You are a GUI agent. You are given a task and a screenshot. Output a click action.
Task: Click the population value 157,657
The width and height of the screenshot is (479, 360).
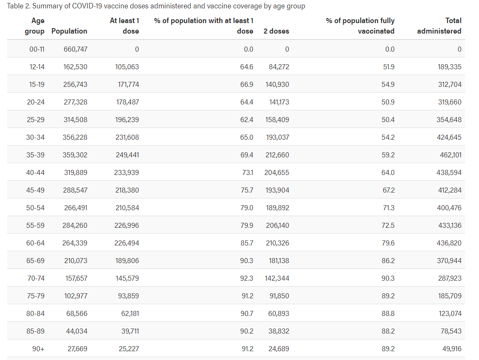[76, 278]
